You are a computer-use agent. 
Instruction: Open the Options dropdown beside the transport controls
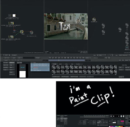88,58
